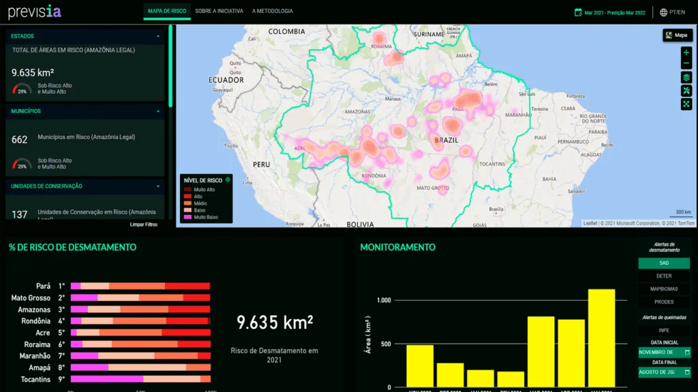Switch language via PT/EN
This screenshot has width=698, height=392.
[677, 12]
